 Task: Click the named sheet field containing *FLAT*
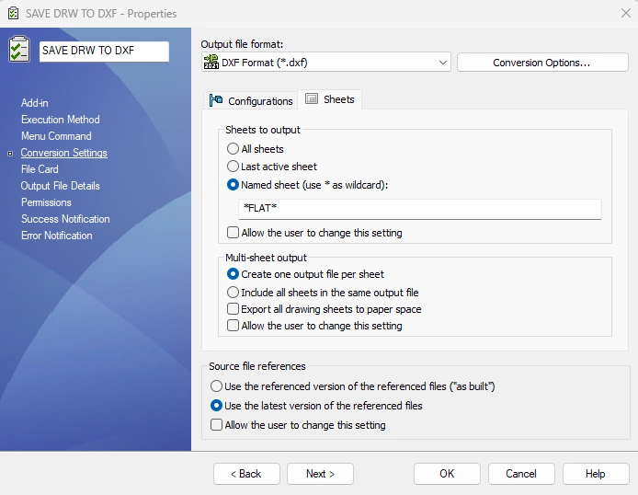point(419,209)
